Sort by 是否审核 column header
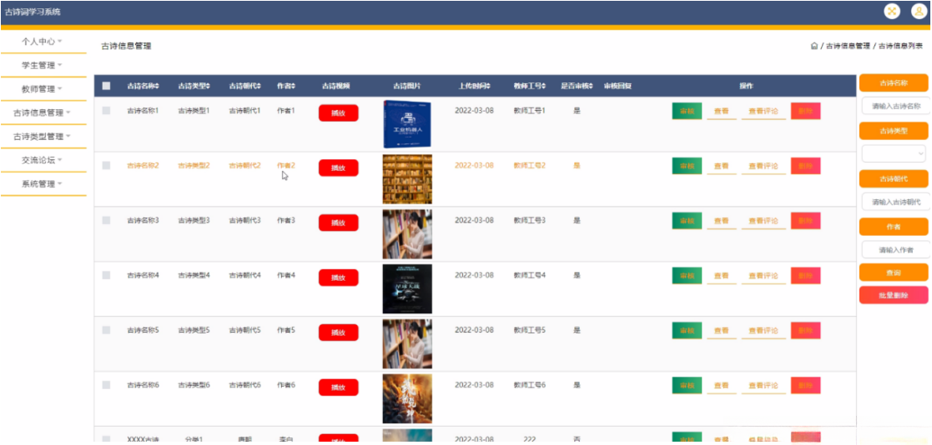Screen dimensions: 932x445 (577, 86)
